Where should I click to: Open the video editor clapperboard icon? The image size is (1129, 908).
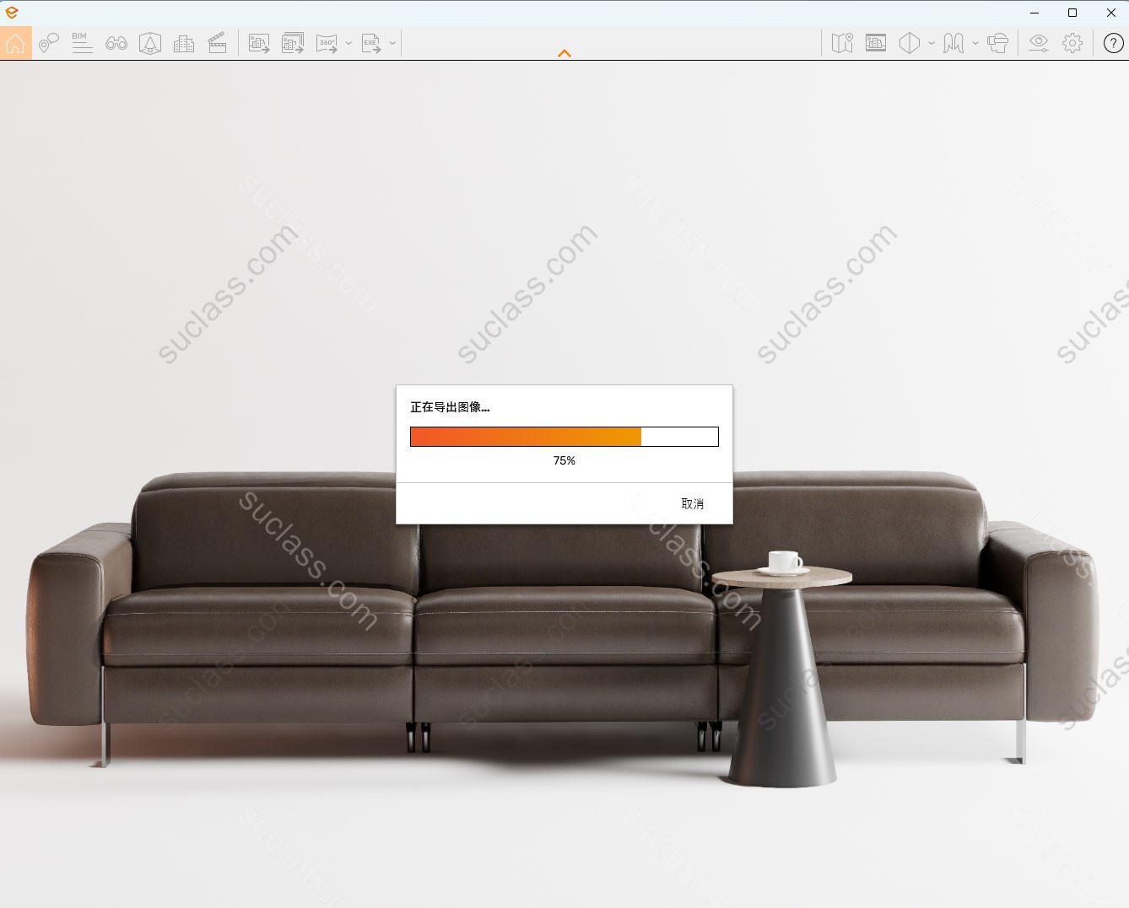tap(217, 43)
